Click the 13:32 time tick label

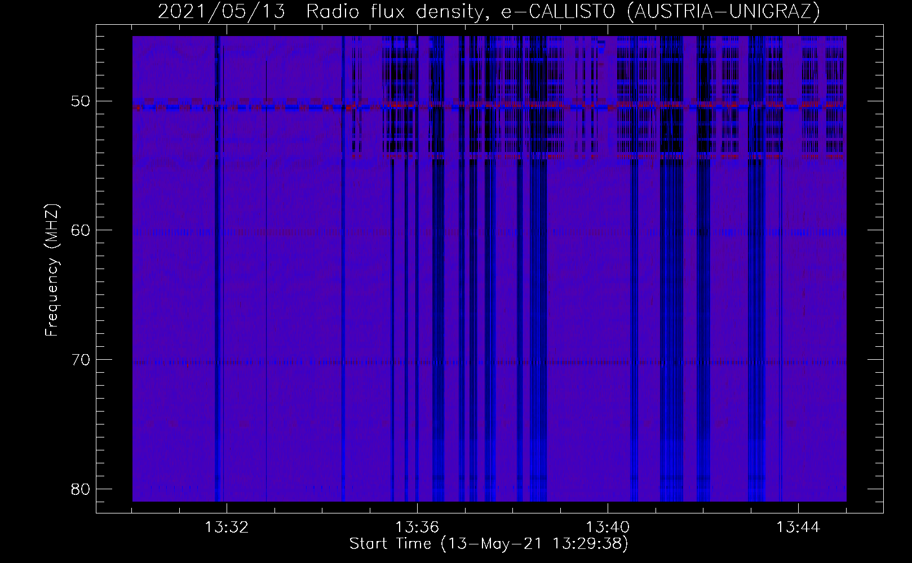point(226,528)
